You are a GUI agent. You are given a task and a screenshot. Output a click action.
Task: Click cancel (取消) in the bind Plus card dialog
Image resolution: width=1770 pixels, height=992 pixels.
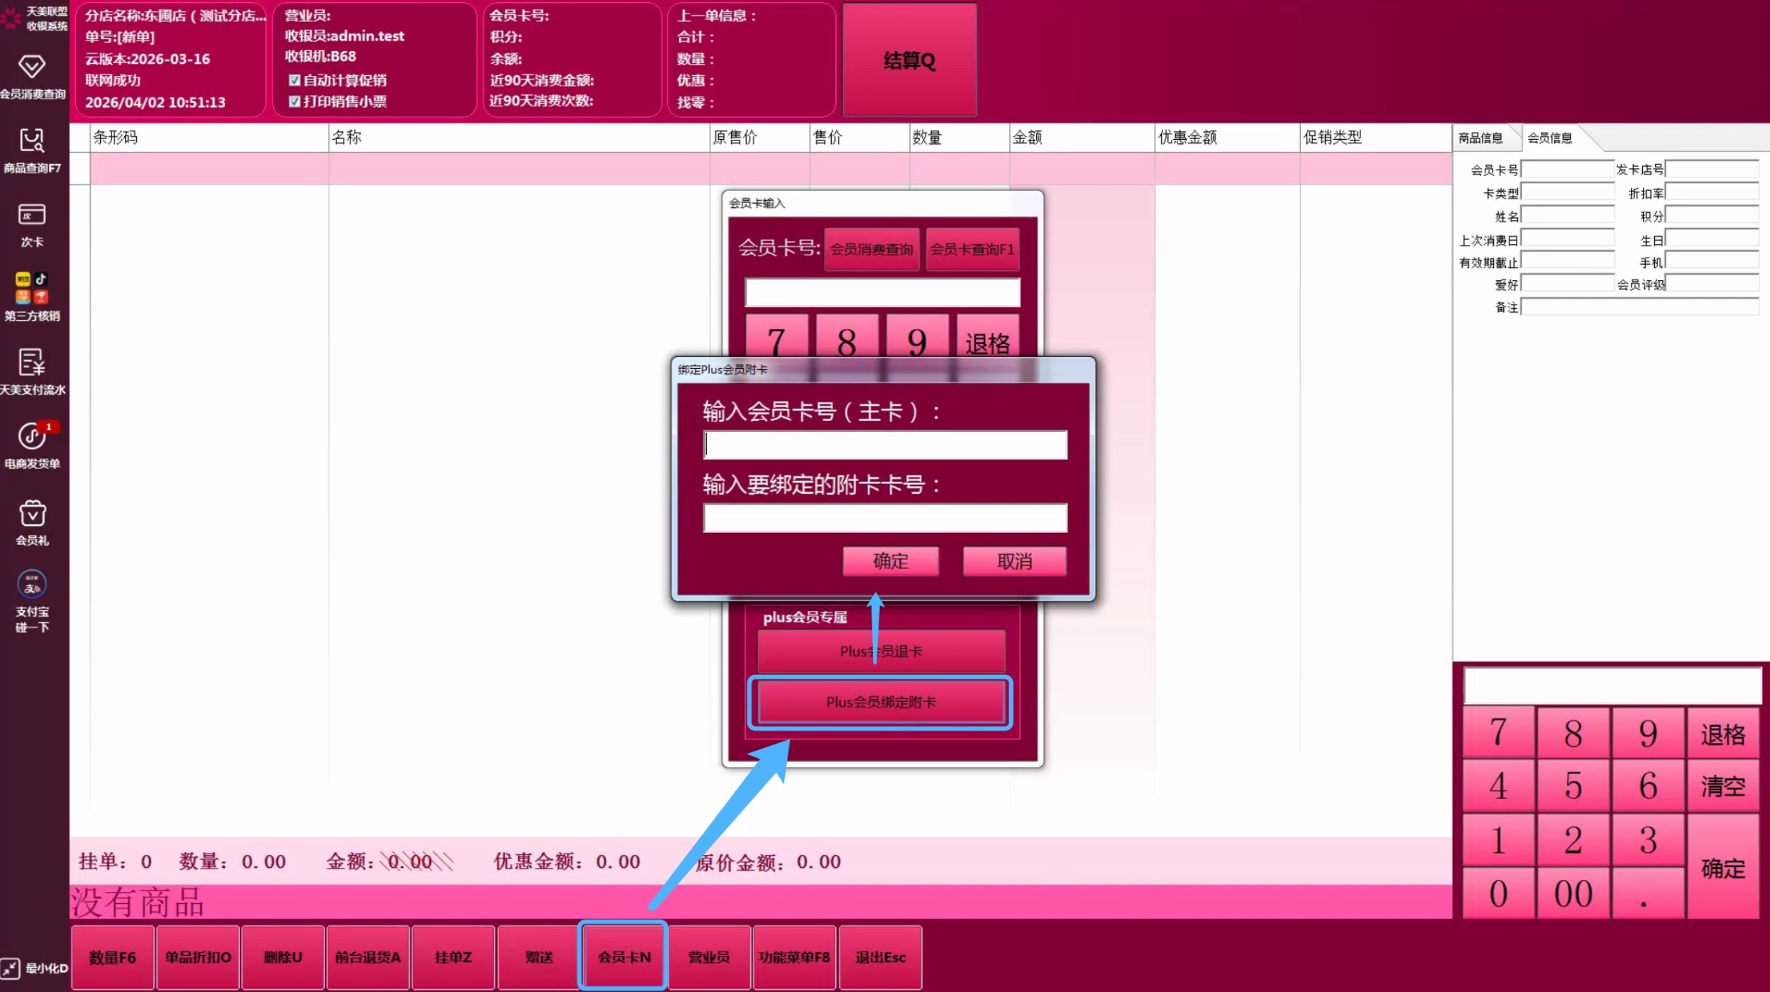point(1013,561)
